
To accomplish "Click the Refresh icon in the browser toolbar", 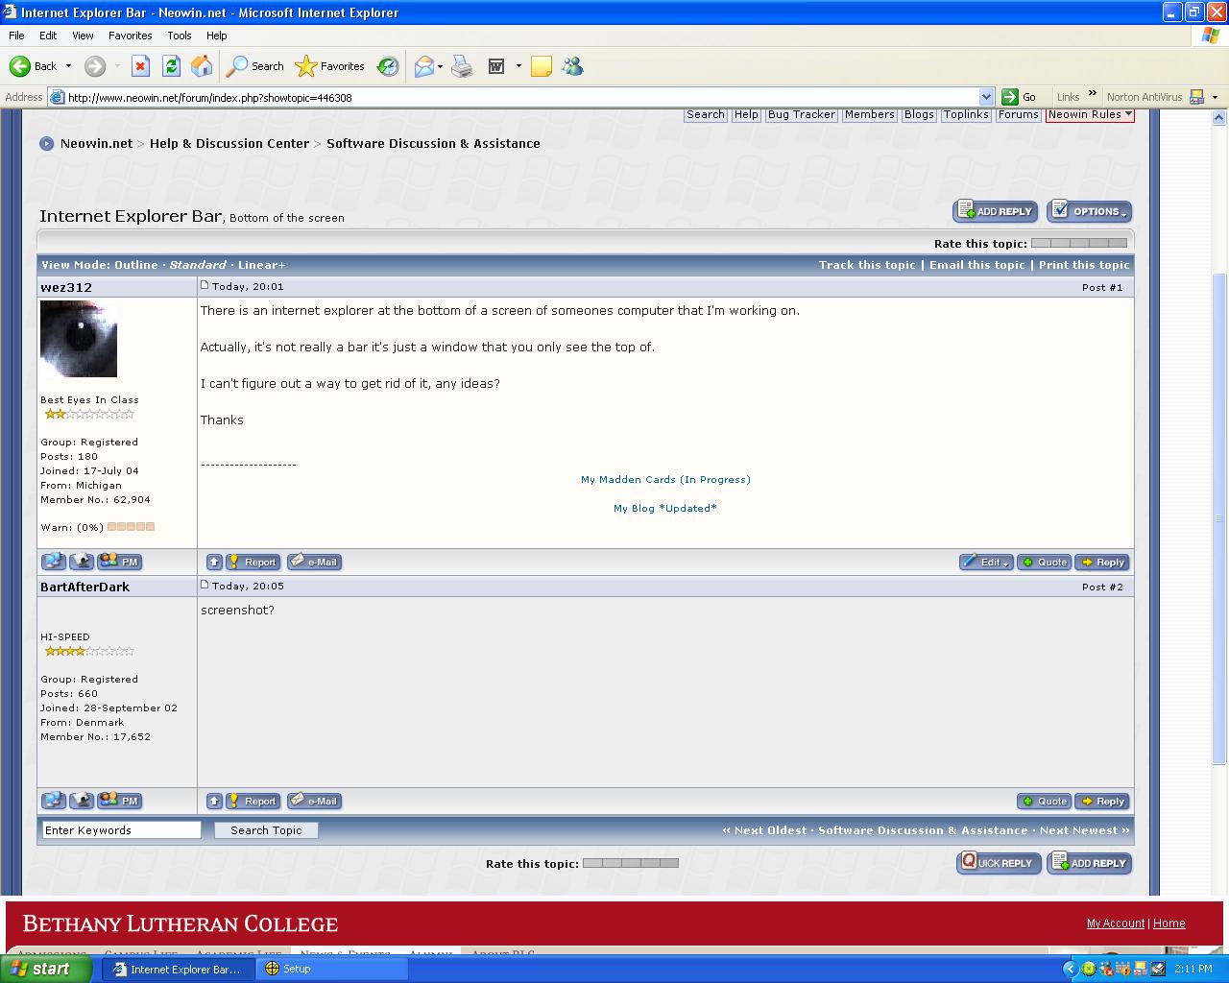I will (171, 66).
